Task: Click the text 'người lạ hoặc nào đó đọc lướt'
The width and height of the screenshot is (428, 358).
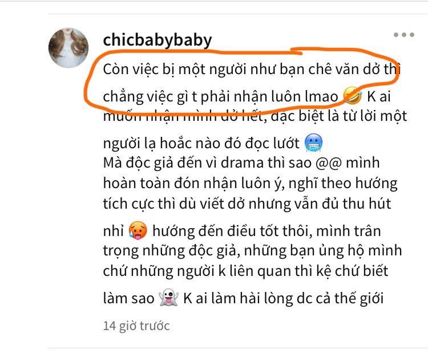Action: [201, 143]
